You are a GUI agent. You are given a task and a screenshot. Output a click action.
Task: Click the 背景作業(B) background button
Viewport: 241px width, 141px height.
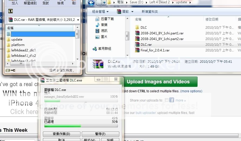[61, 134]
